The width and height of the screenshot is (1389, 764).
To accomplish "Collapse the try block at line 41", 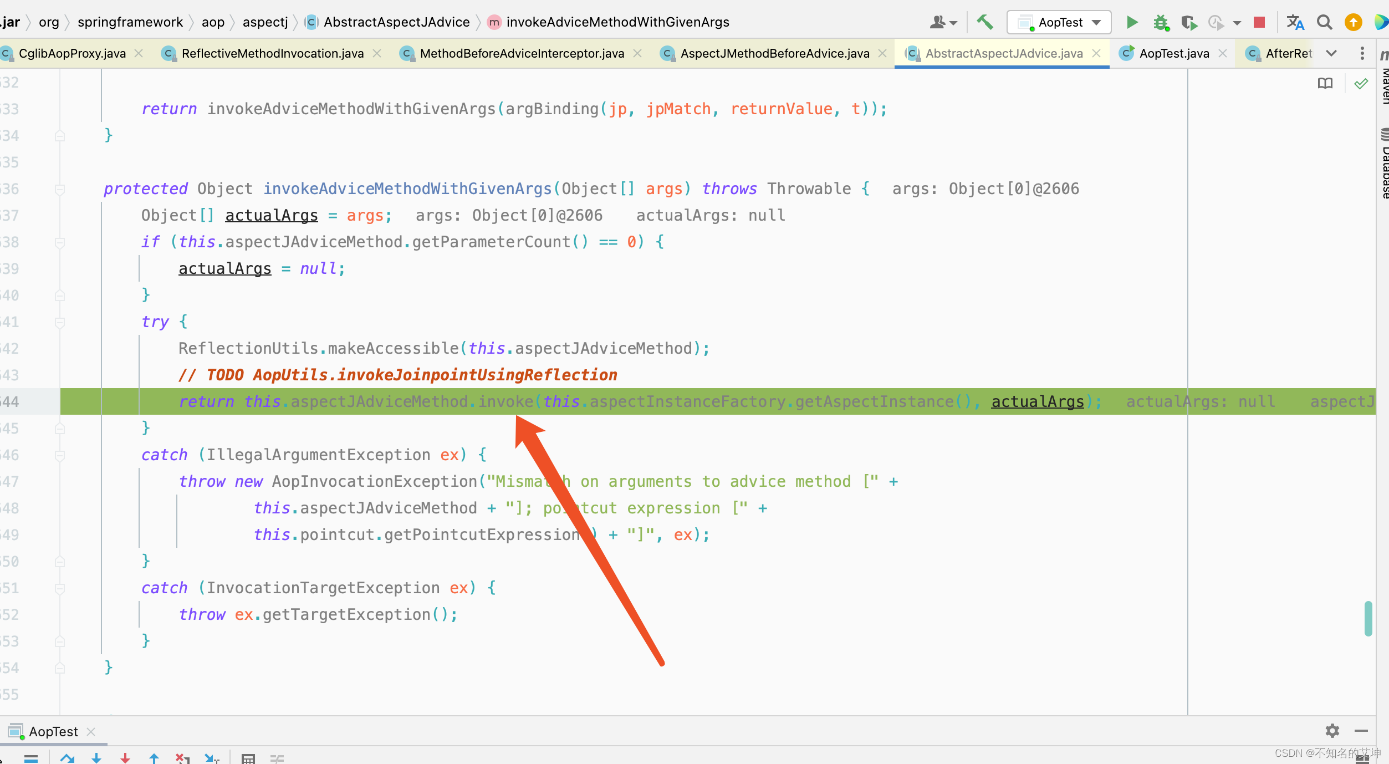I will [x=60, y=322].
